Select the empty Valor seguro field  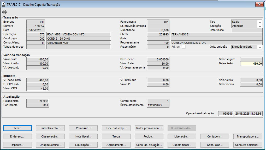251,59
